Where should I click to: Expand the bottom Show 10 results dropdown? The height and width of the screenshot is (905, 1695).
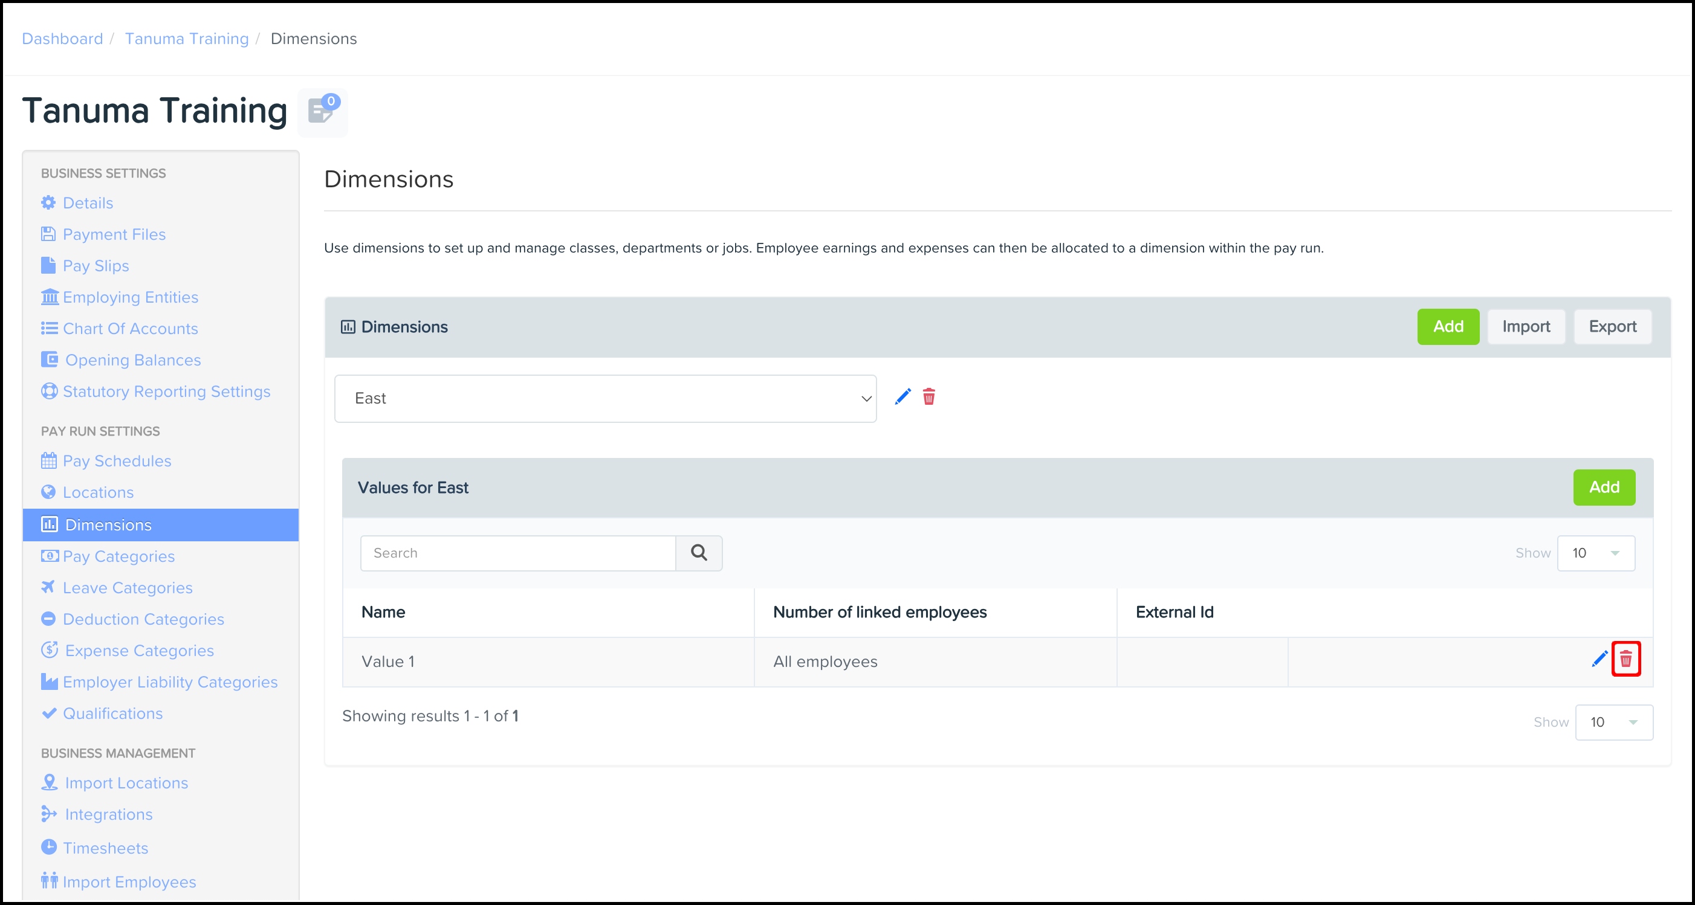(x=1613, y=722)
